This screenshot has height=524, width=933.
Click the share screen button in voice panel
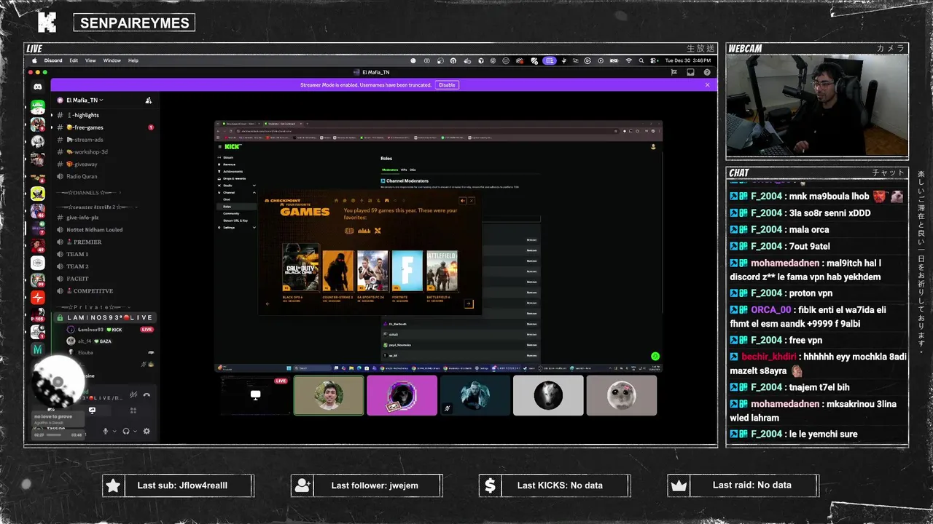point(92,410)
